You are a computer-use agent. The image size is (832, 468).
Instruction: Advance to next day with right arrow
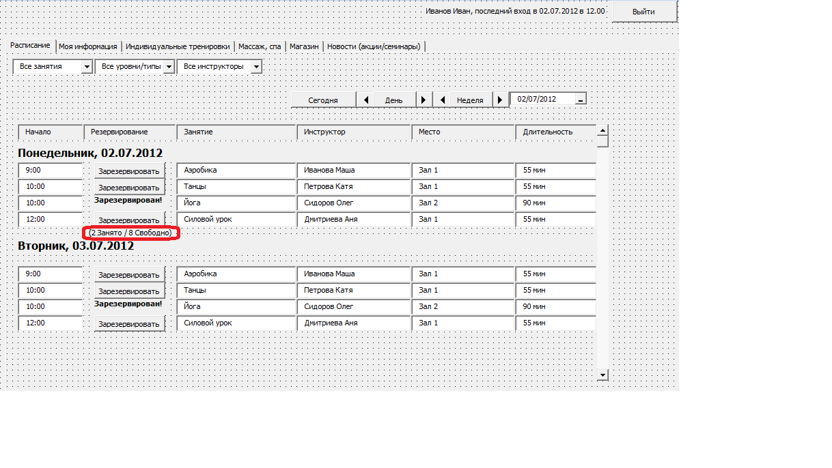click(x=424, y=100)
